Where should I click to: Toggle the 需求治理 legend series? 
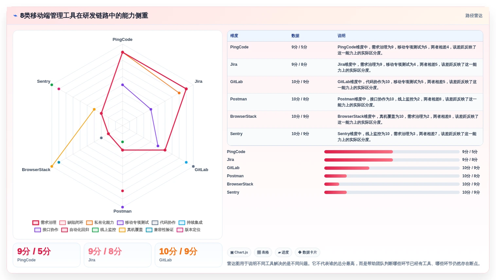(x=44, y=222)
